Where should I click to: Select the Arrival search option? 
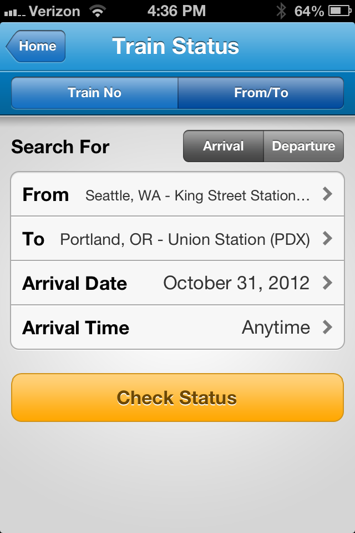point(223,147)
